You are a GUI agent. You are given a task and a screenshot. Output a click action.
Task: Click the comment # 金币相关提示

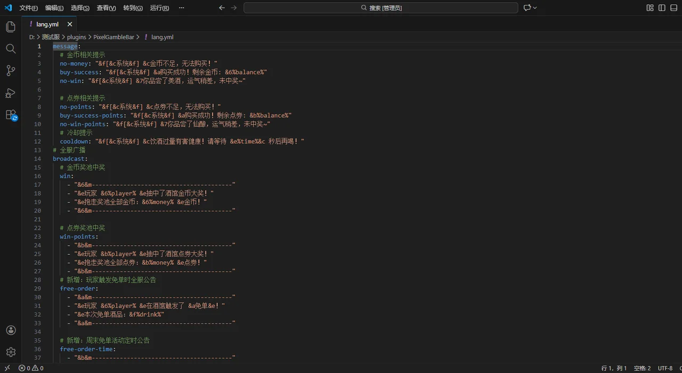(x=83, y=55)
